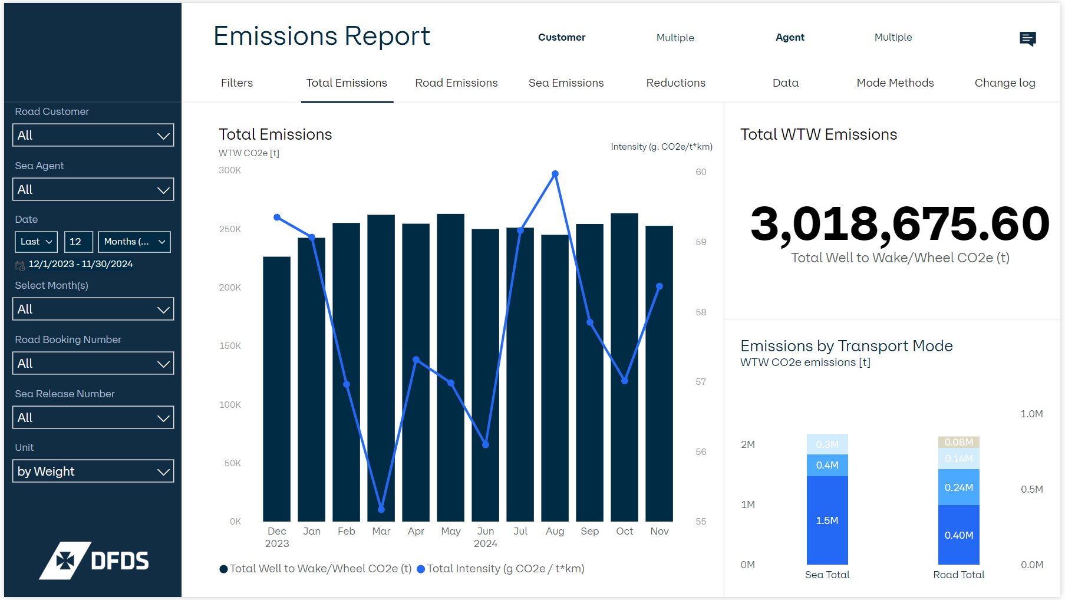Viewport: 1065px width, 600px height.
Task: Click Multiple next to the Customer header
Action: (x=674, y=37)
